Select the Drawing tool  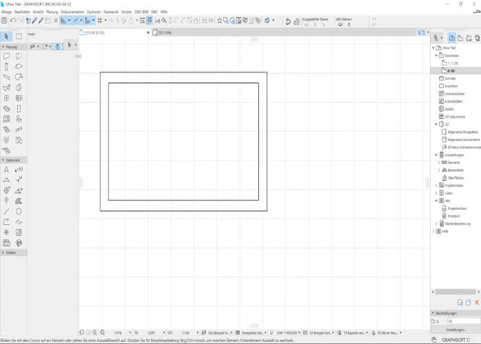(x=19, y=233)
